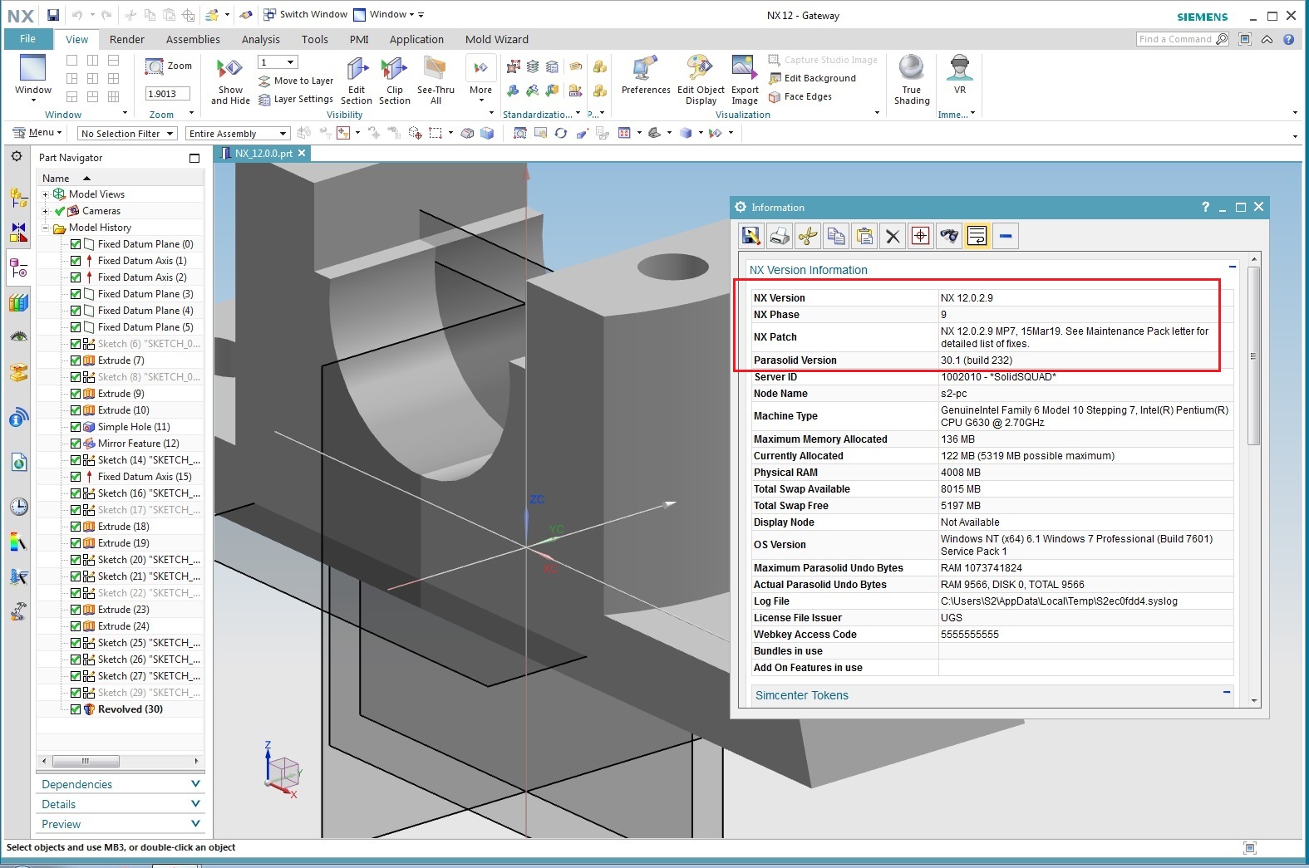Expand the Preview panel
Image resolution: width=1309 pixels, height=868 pixels.
point(121,824)
